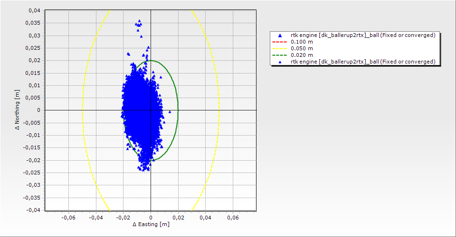
Task: Click the -0,02 Easting tick label
Action: (x=123, y=218)
